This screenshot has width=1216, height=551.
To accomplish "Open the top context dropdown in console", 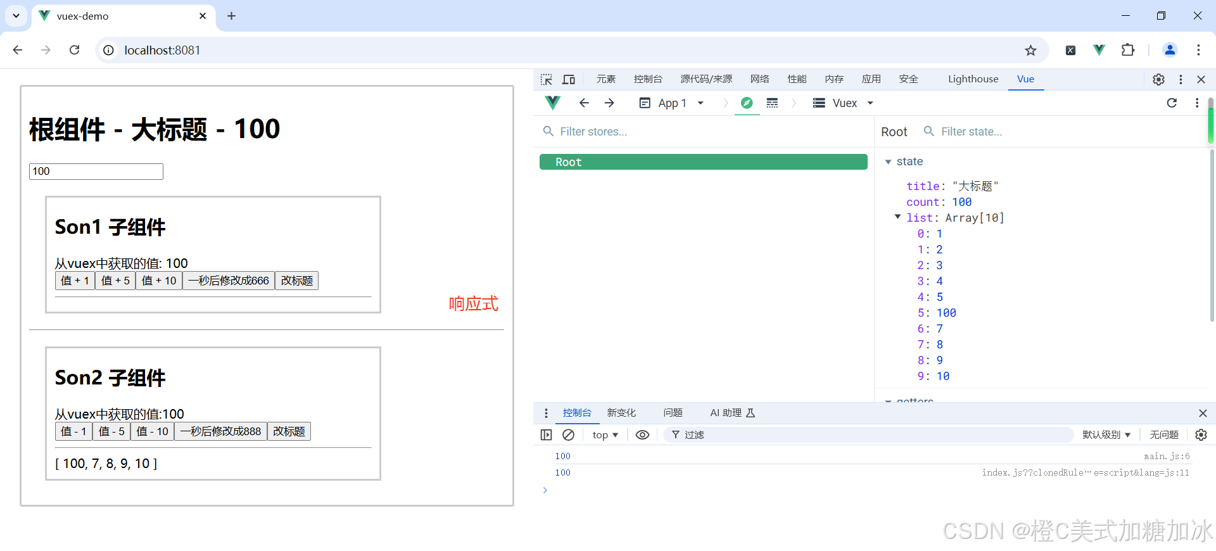I will (605, 434).
